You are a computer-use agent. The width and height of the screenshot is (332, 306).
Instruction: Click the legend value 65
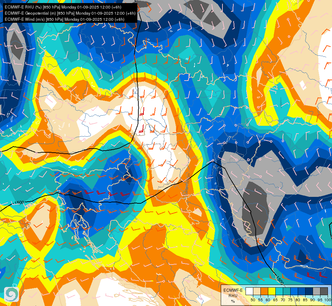pos(275,300)
